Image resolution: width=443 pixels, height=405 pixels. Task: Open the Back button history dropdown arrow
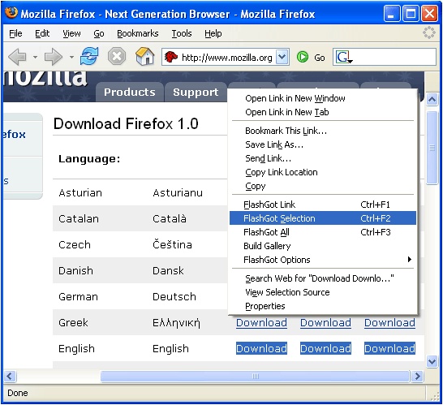point(35,57)
